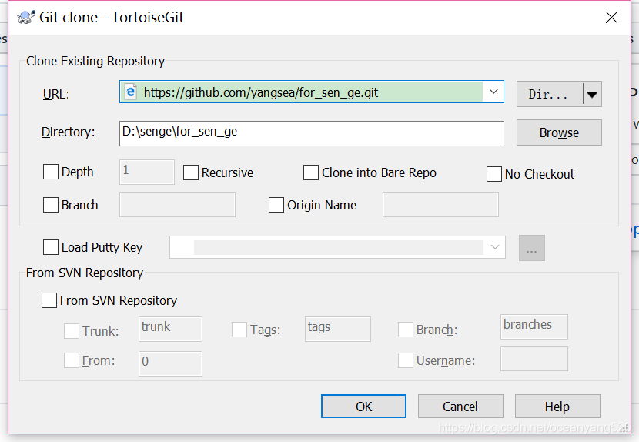This screenshot has width=639, height=442.
Task: Toggle the Tags checkbox
Action: pyautogui.click(x=239, y=330)
